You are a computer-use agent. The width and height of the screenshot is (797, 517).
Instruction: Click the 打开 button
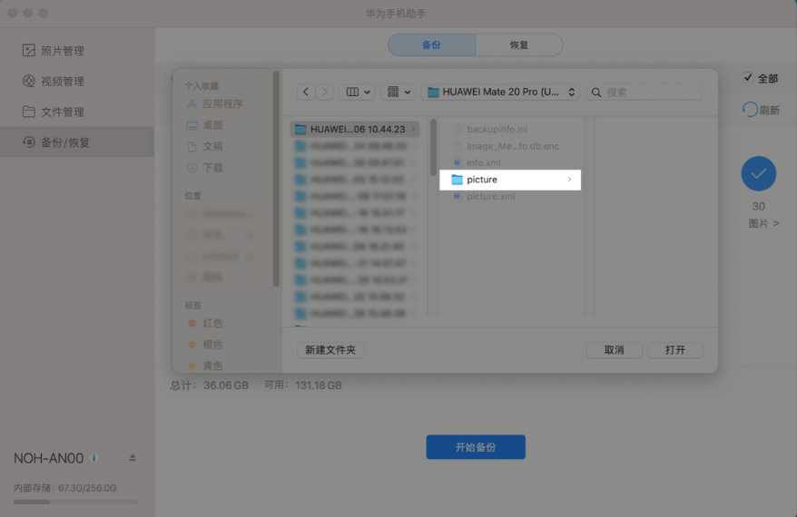coord(675,350)
